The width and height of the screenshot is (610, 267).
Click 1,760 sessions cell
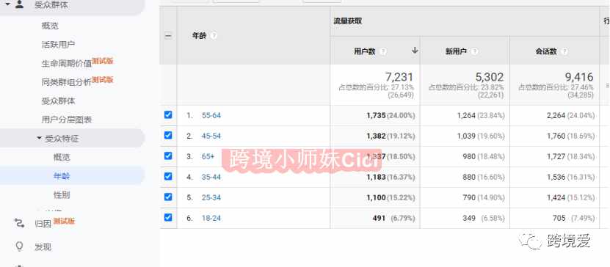click(x=556, y=136)
